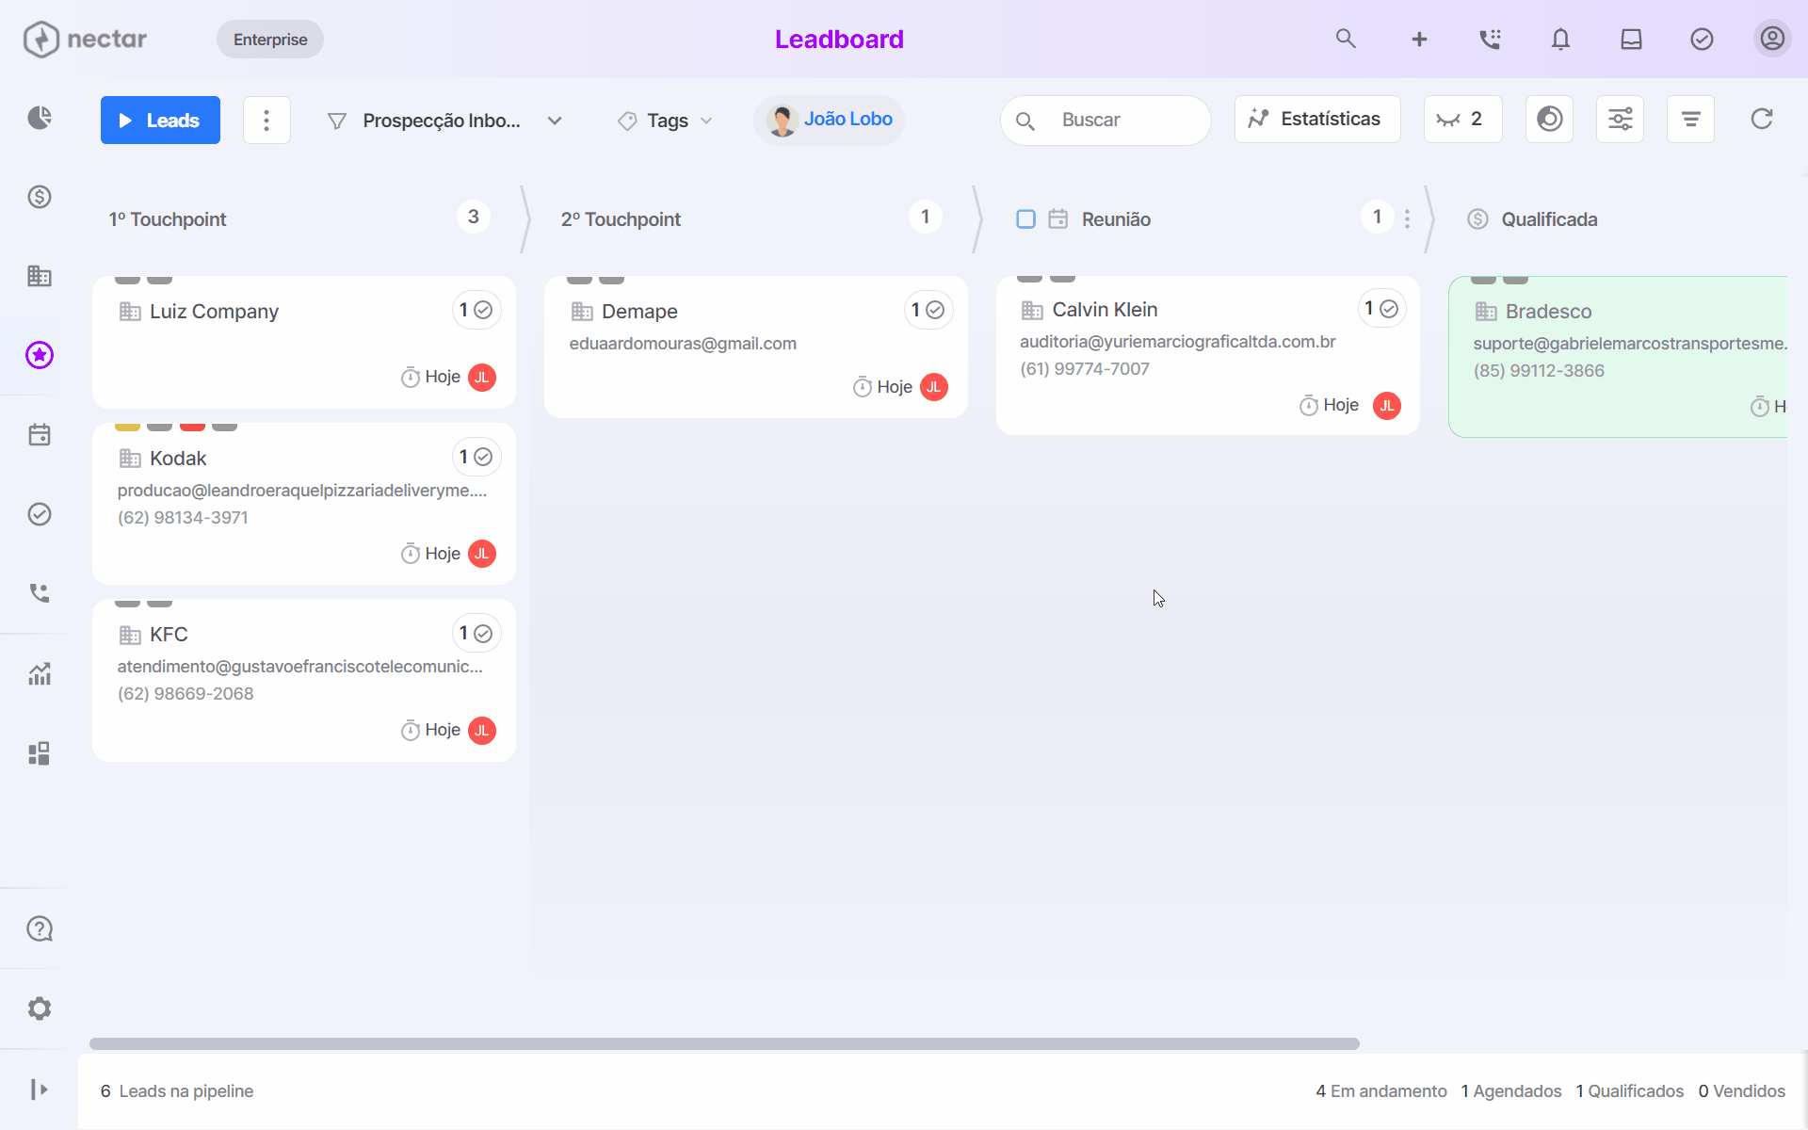This screenshot has height=1130, width=1808.
Task: Click the plus add-new icon
Action: [1419, 39]
